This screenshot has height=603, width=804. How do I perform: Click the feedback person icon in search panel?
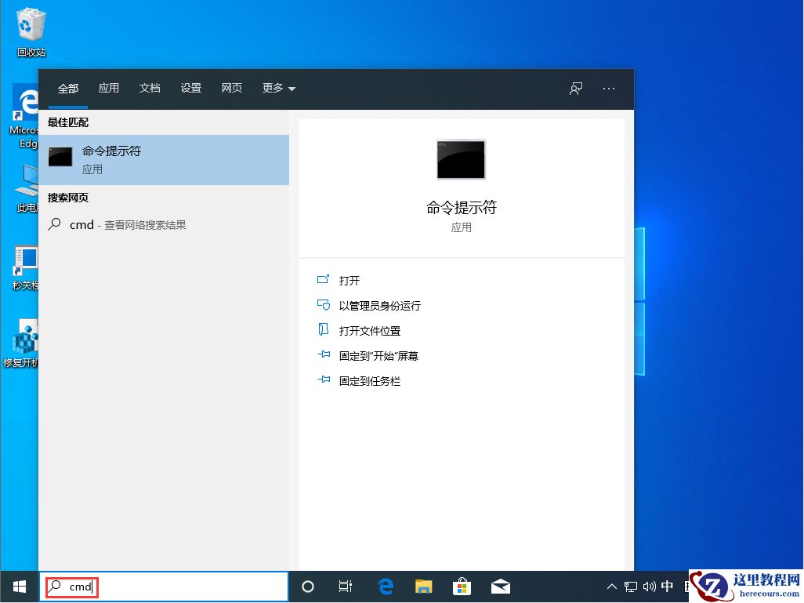point(576,89)
